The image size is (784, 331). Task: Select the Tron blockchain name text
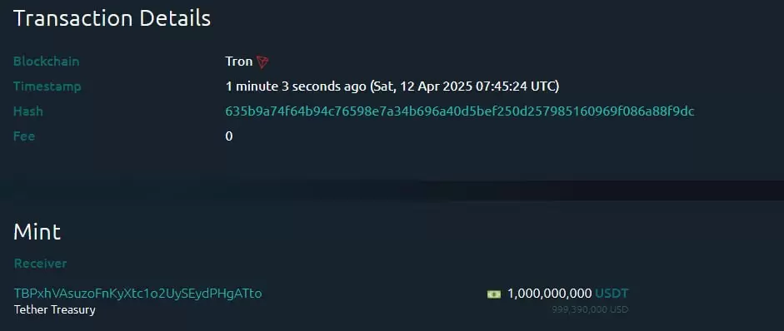click(x=239, y=62)
